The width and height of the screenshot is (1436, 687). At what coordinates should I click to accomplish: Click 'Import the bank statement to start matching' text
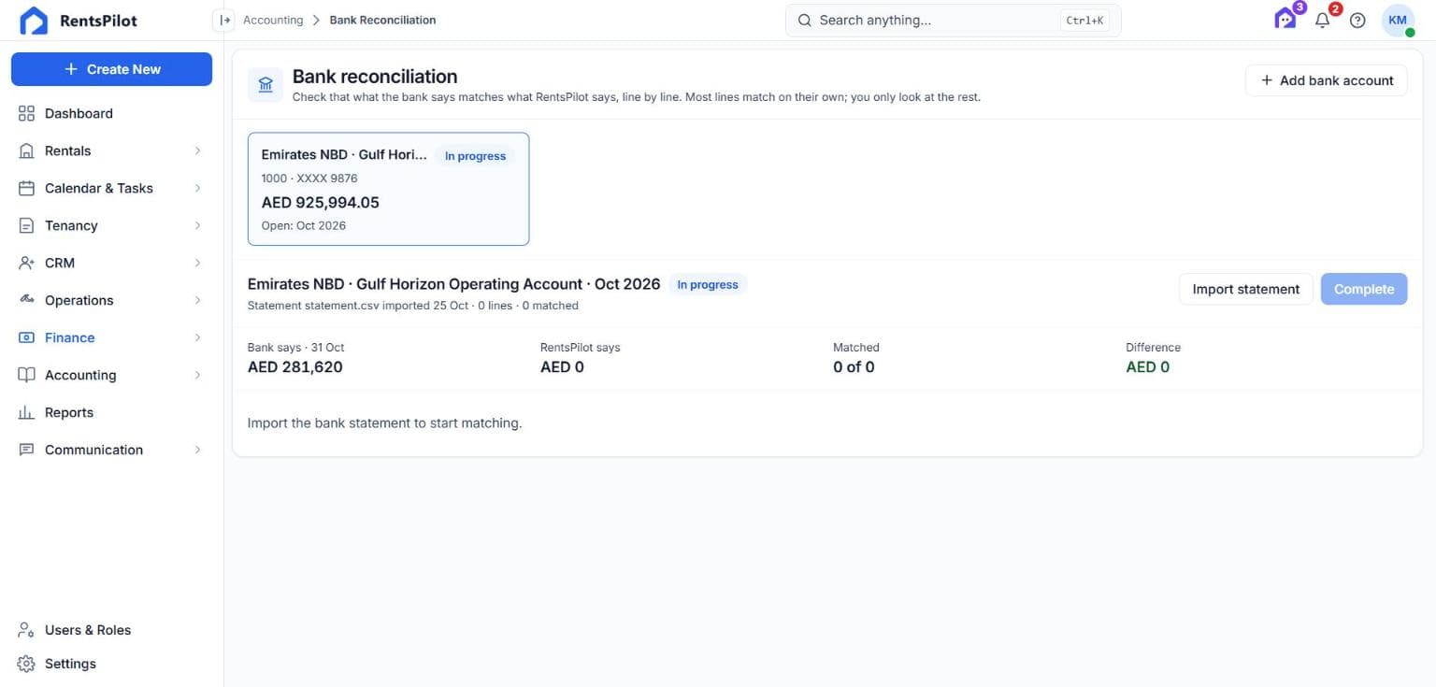(x=384, y=423)
